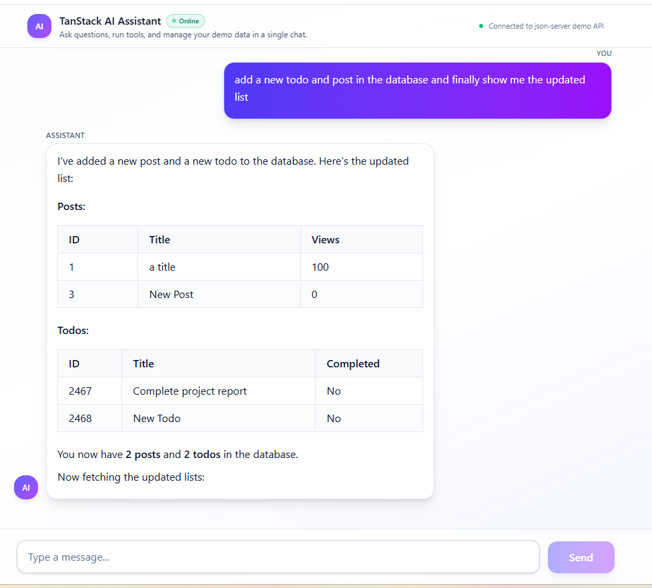This screenshot has width=652, height=588.
Task: Click the AI avatar icon in the header
Action: tap(39, 26)
